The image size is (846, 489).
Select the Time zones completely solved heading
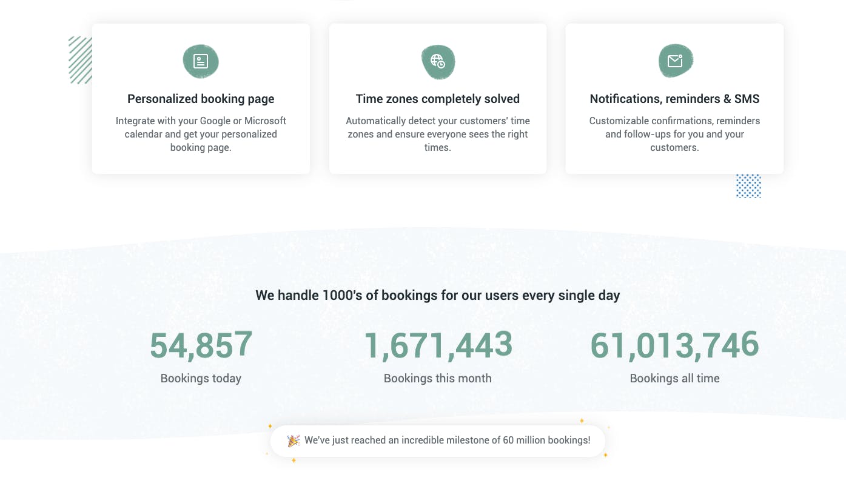(x=438, y=99)
